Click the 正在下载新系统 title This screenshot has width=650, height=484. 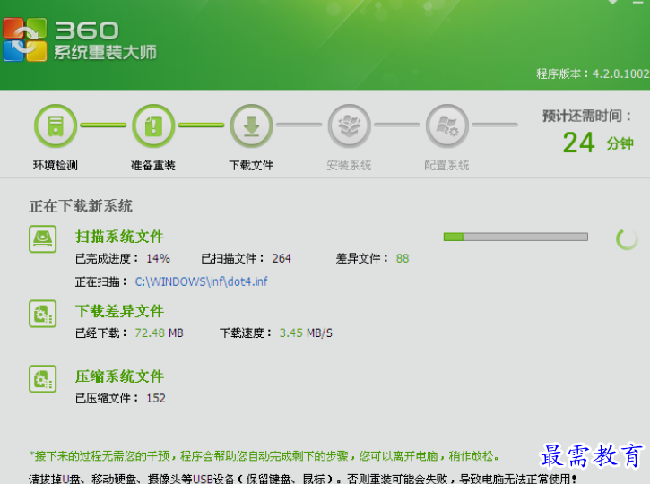(x=81, y=206)
